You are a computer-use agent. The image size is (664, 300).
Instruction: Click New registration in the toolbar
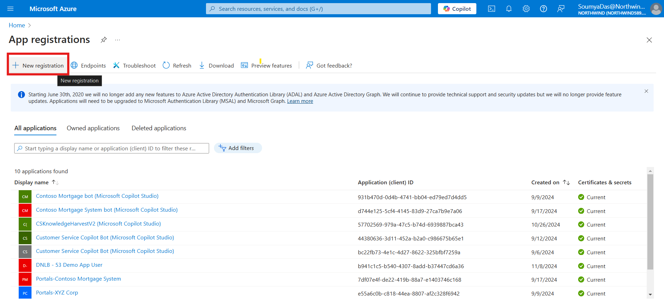pyautogui.click(x=38, y=65)
